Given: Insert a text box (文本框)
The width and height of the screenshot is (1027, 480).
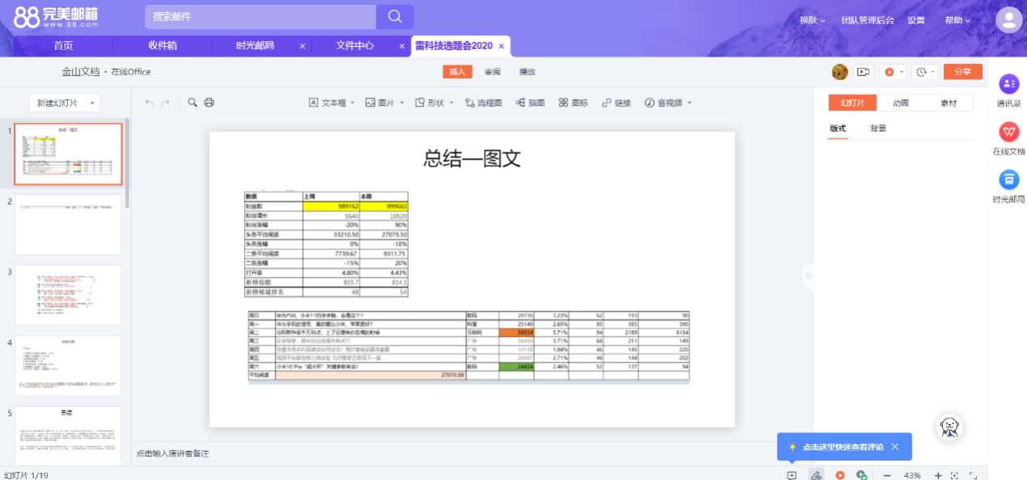Looking at the screenshot, I should (x=328, y=103).
